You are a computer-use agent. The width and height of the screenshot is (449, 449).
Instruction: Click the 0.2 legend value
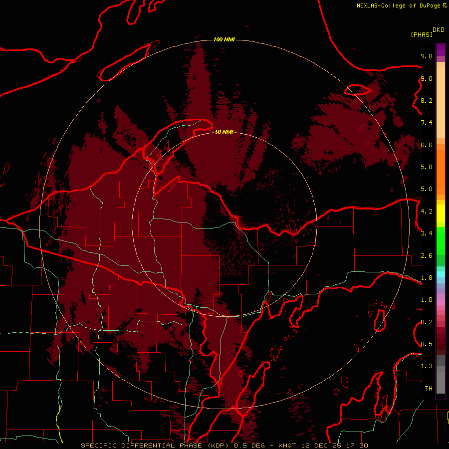[427, 322]
